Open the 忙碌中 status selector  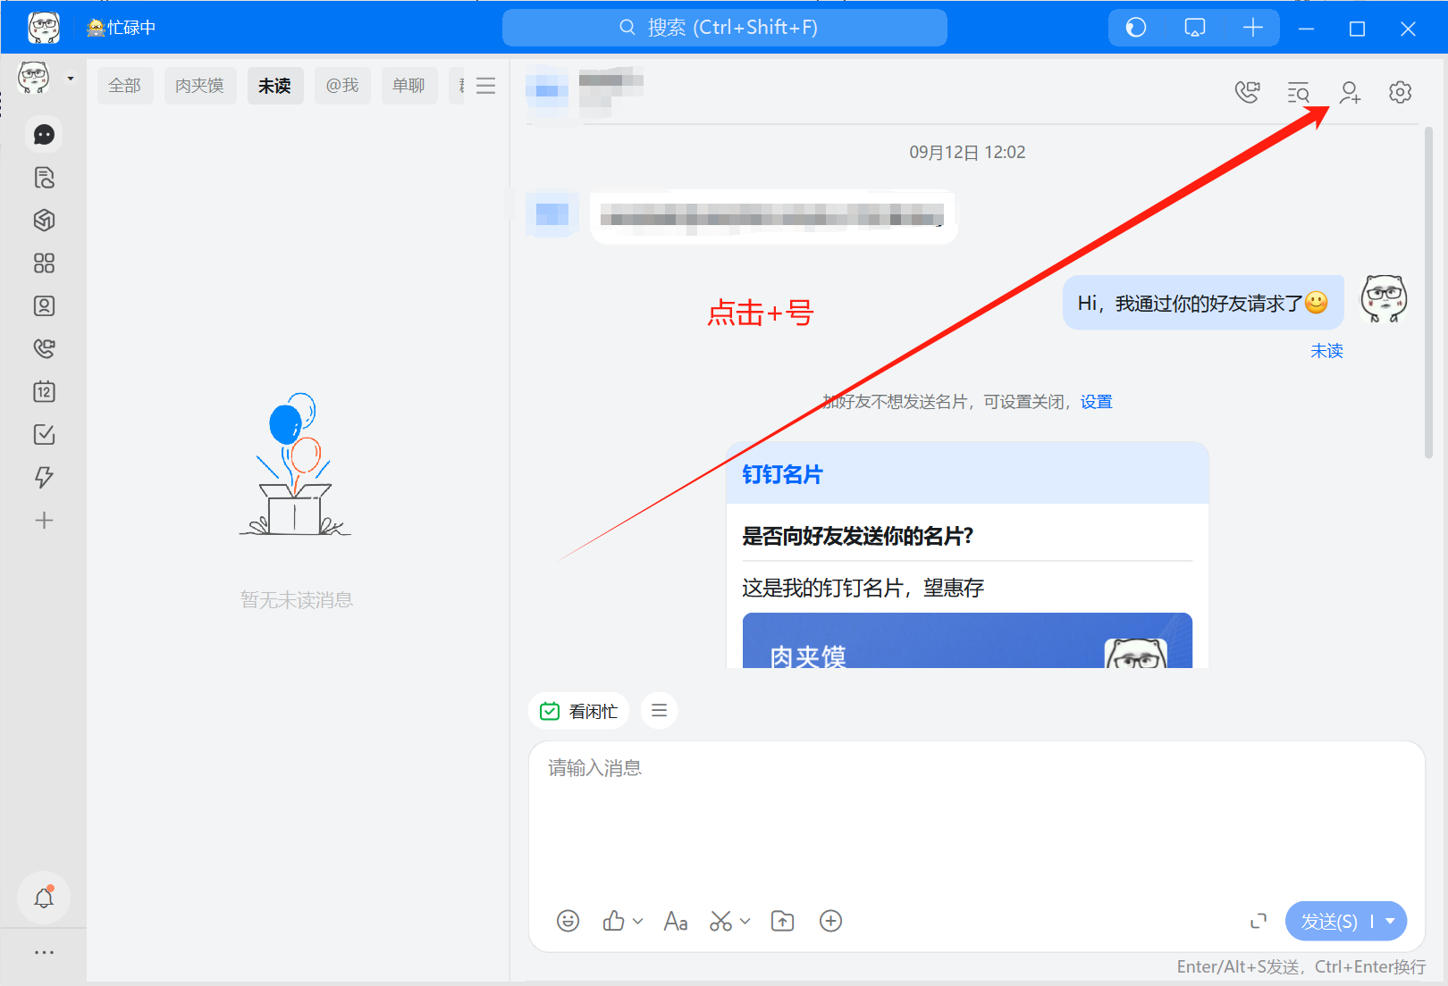tap(121, 28)
